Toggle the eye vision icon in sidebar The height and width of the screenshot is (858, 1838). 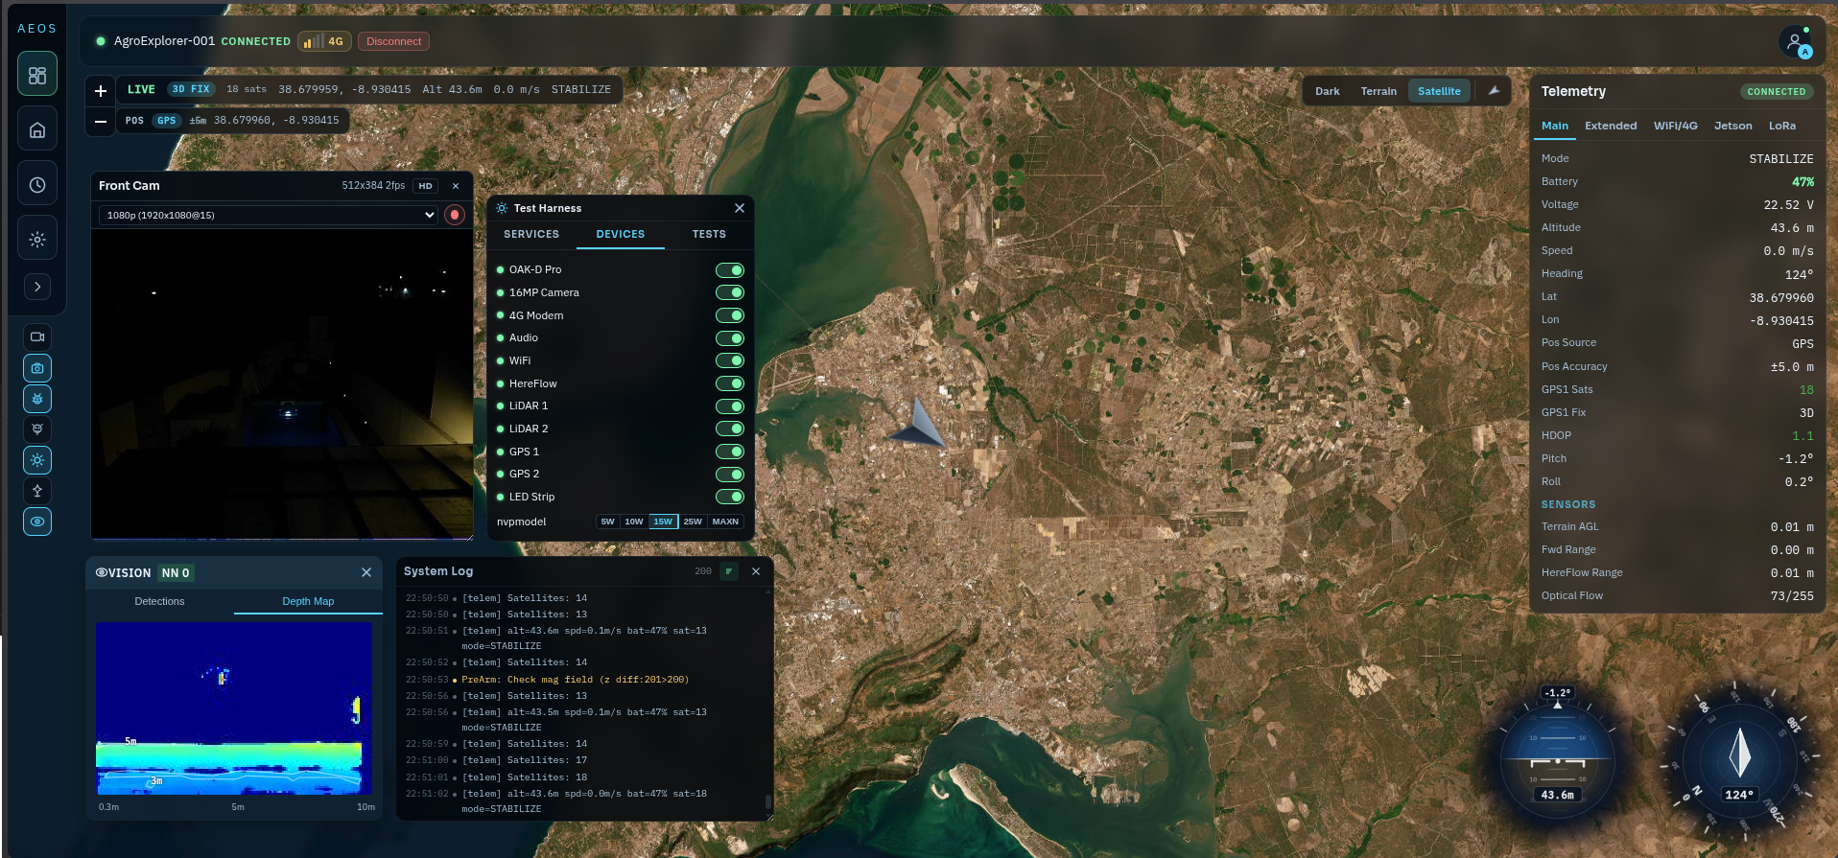[x=37, y=522]
